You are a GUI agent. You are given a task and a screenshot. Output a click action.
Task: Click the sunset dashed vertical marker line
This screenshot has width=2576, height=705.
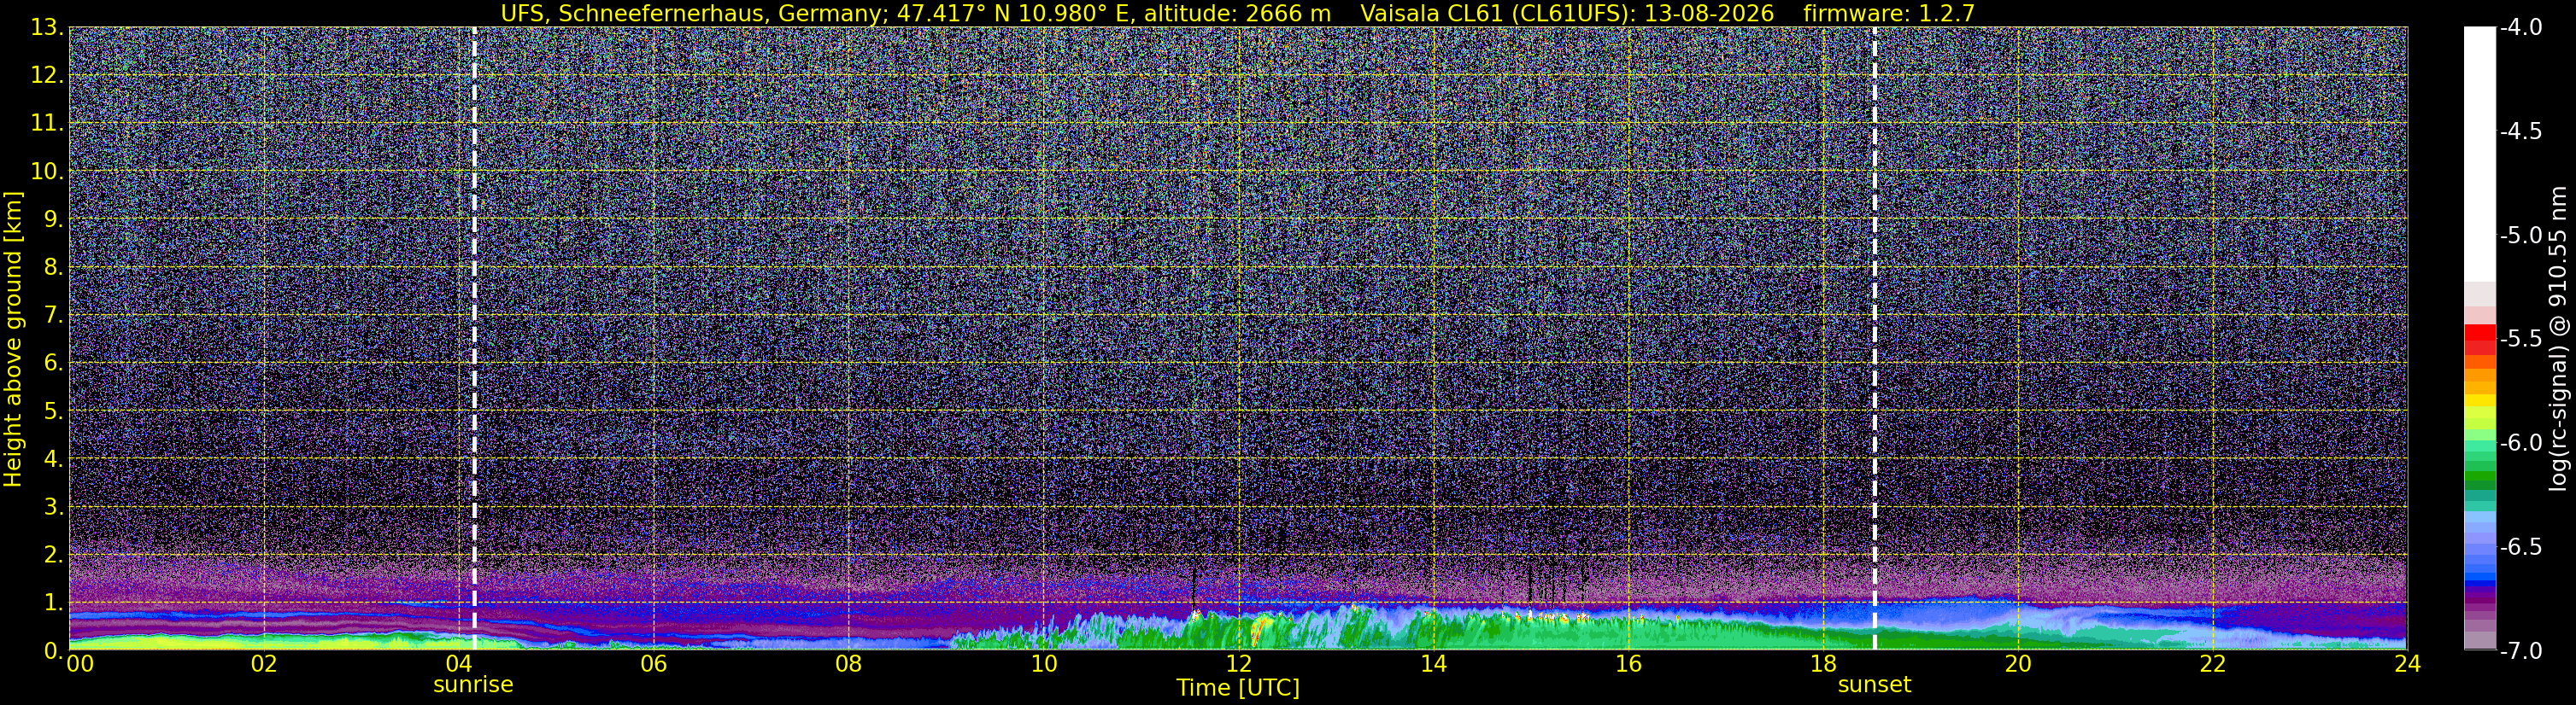click(x=1874, y=339)
